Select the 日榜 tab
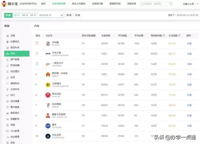Image resolution: width=200 pixels, height=144 pixels. point(8,15)
